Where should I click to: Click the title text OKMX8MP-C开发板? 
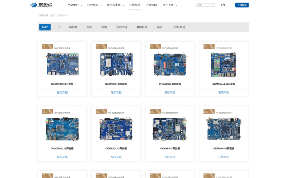tap(116, 84)
